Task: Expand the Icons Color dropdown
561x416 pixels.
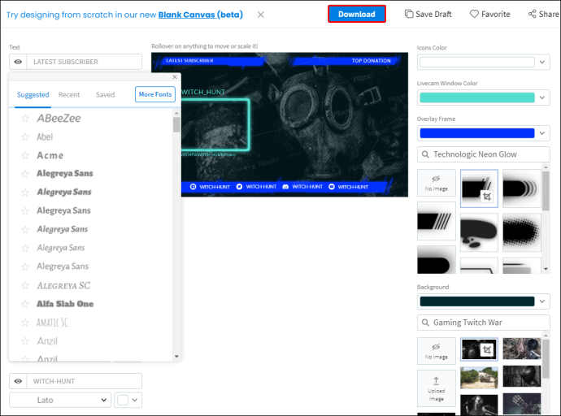Action: pos(542,62)
